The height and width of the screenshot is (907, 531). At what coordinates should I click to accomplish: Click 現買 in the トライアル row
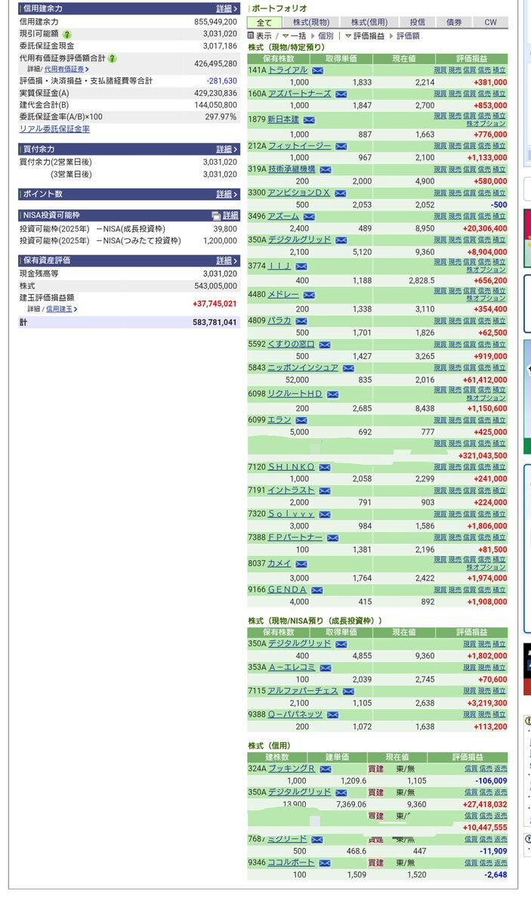(x=440, y=70)
